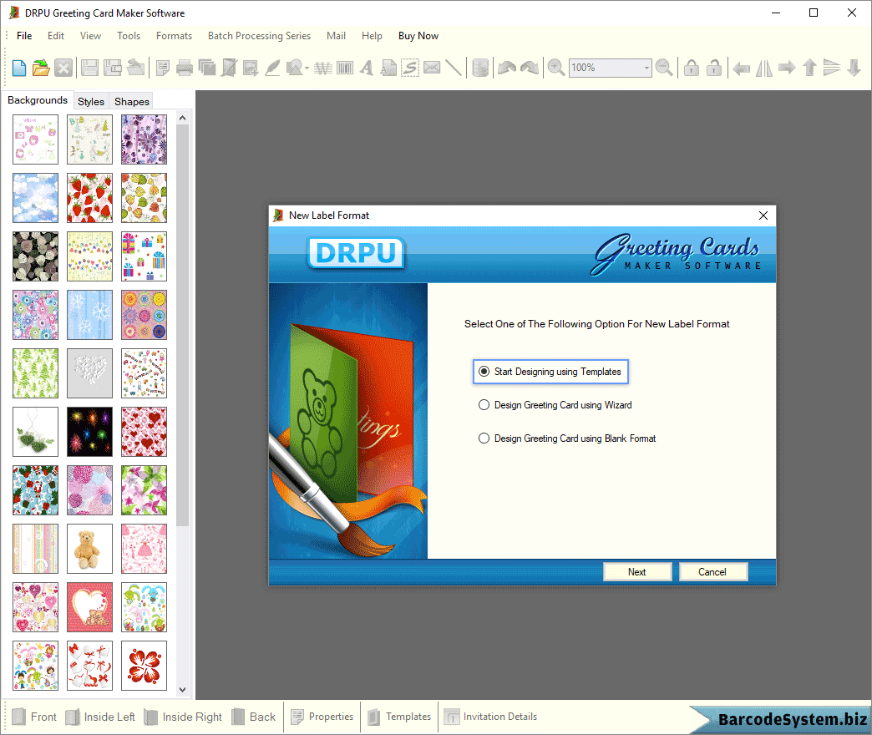872x735 pixels.
Task: Switch to the Inside Left view
Action: tap(101, 717)
